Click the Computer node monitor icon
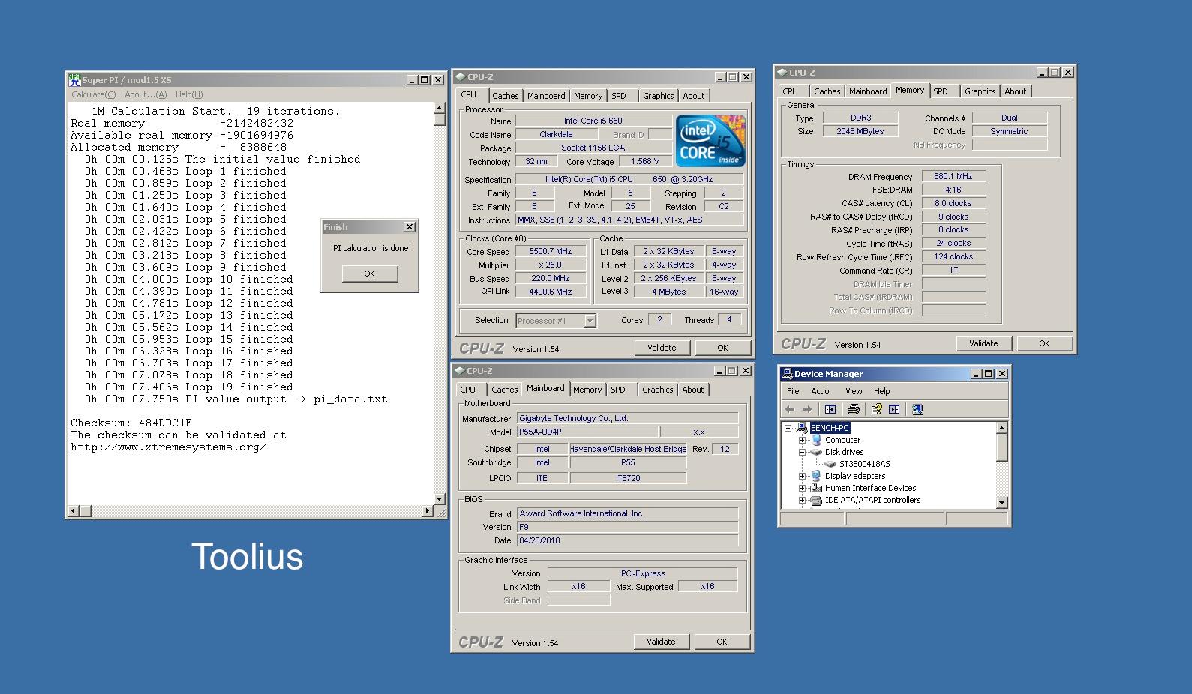The image size is (1192, 694). (x=816, y=440)
